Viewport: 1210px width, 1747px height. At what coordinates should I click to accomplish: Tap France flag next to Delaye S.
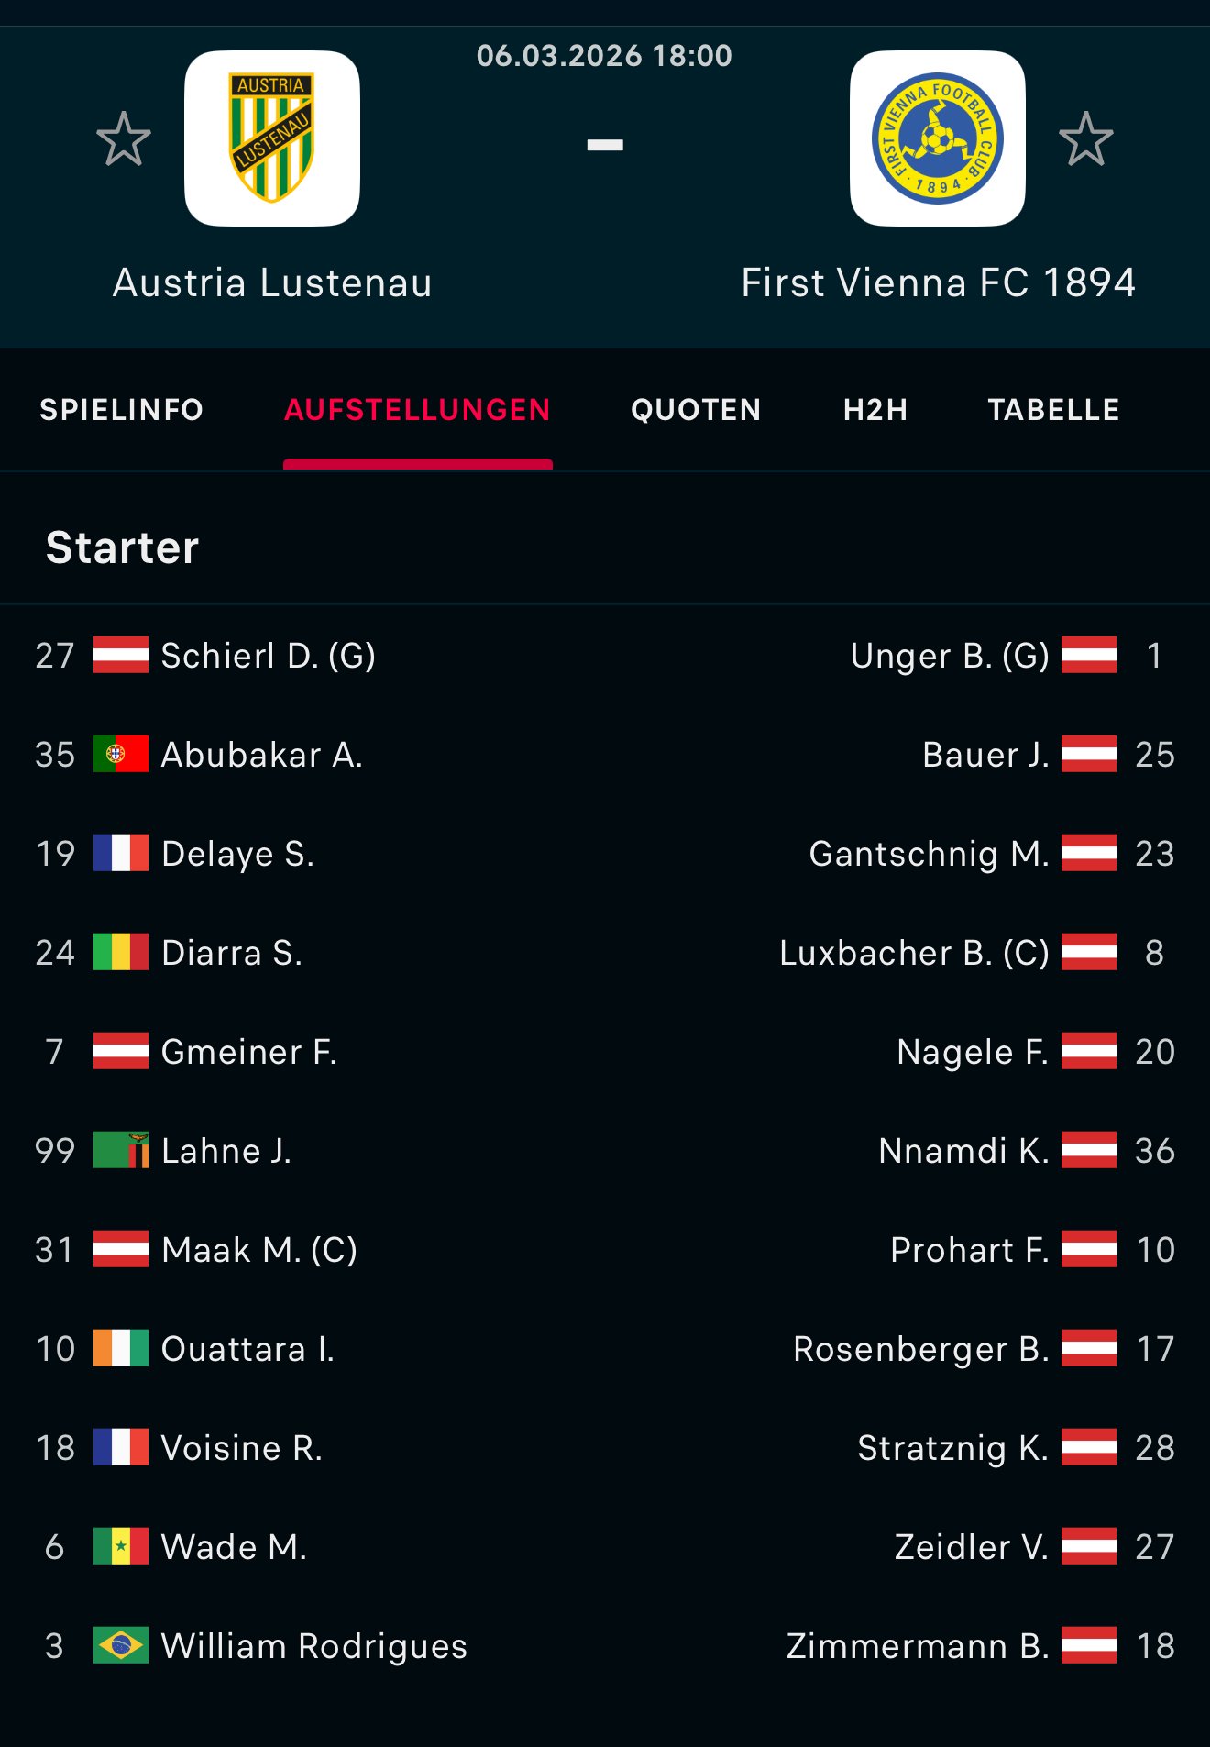tap(120, 853)
